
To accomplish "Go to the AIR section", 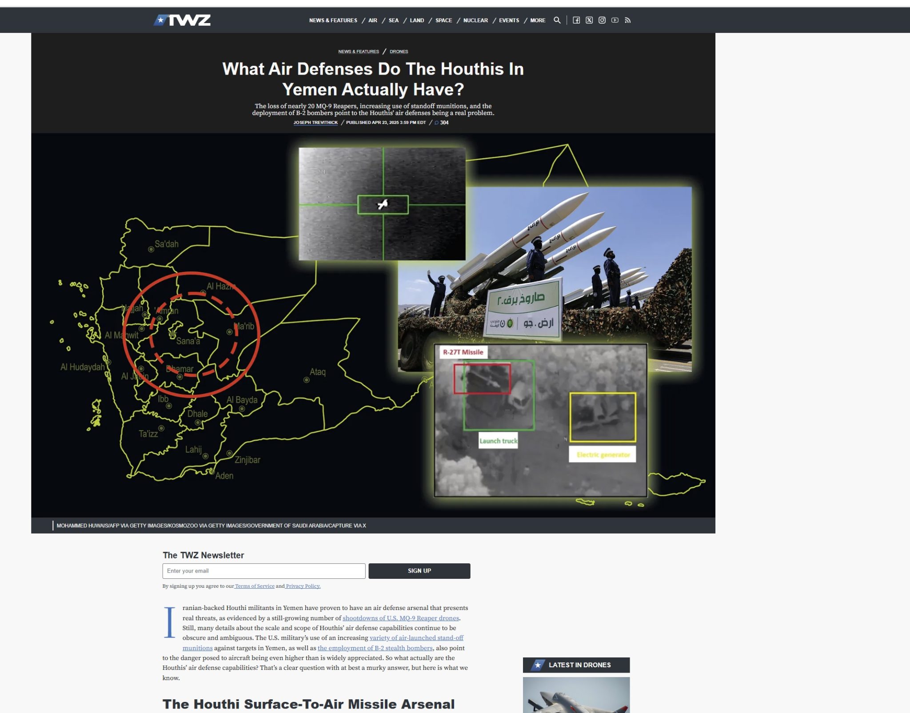I will [x=373, y=20].
